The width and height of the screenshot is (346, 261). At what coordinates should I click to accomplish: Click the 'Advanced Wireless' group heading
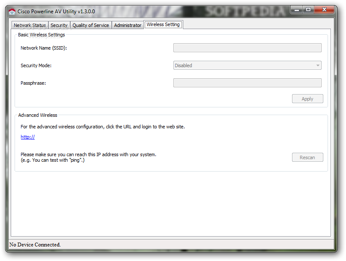coord(38,115)
